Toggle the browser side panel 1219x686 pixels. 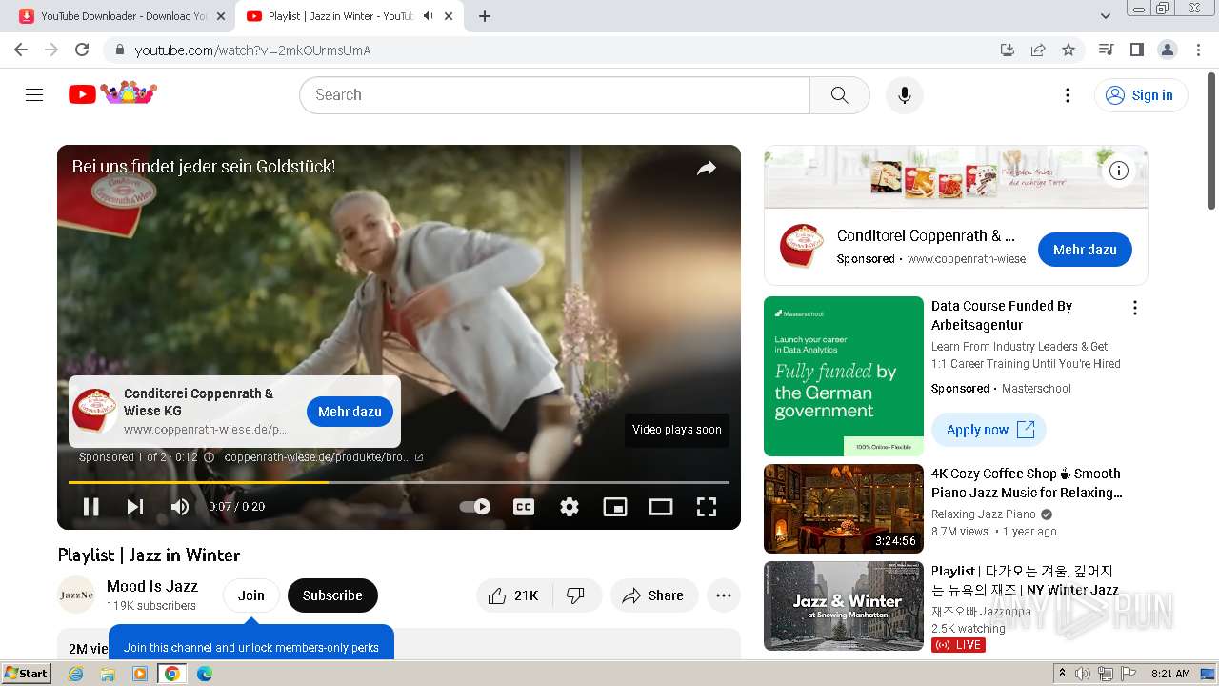coord(1136,50)
